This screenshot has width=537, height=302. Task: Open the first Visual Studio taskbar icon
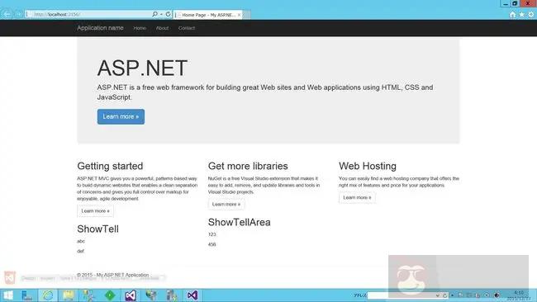(131, 295)
